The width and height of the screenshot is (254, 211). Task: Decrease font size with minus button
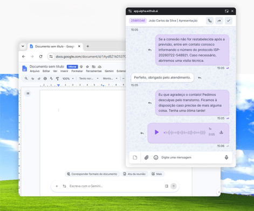click(x=123, y=79)
